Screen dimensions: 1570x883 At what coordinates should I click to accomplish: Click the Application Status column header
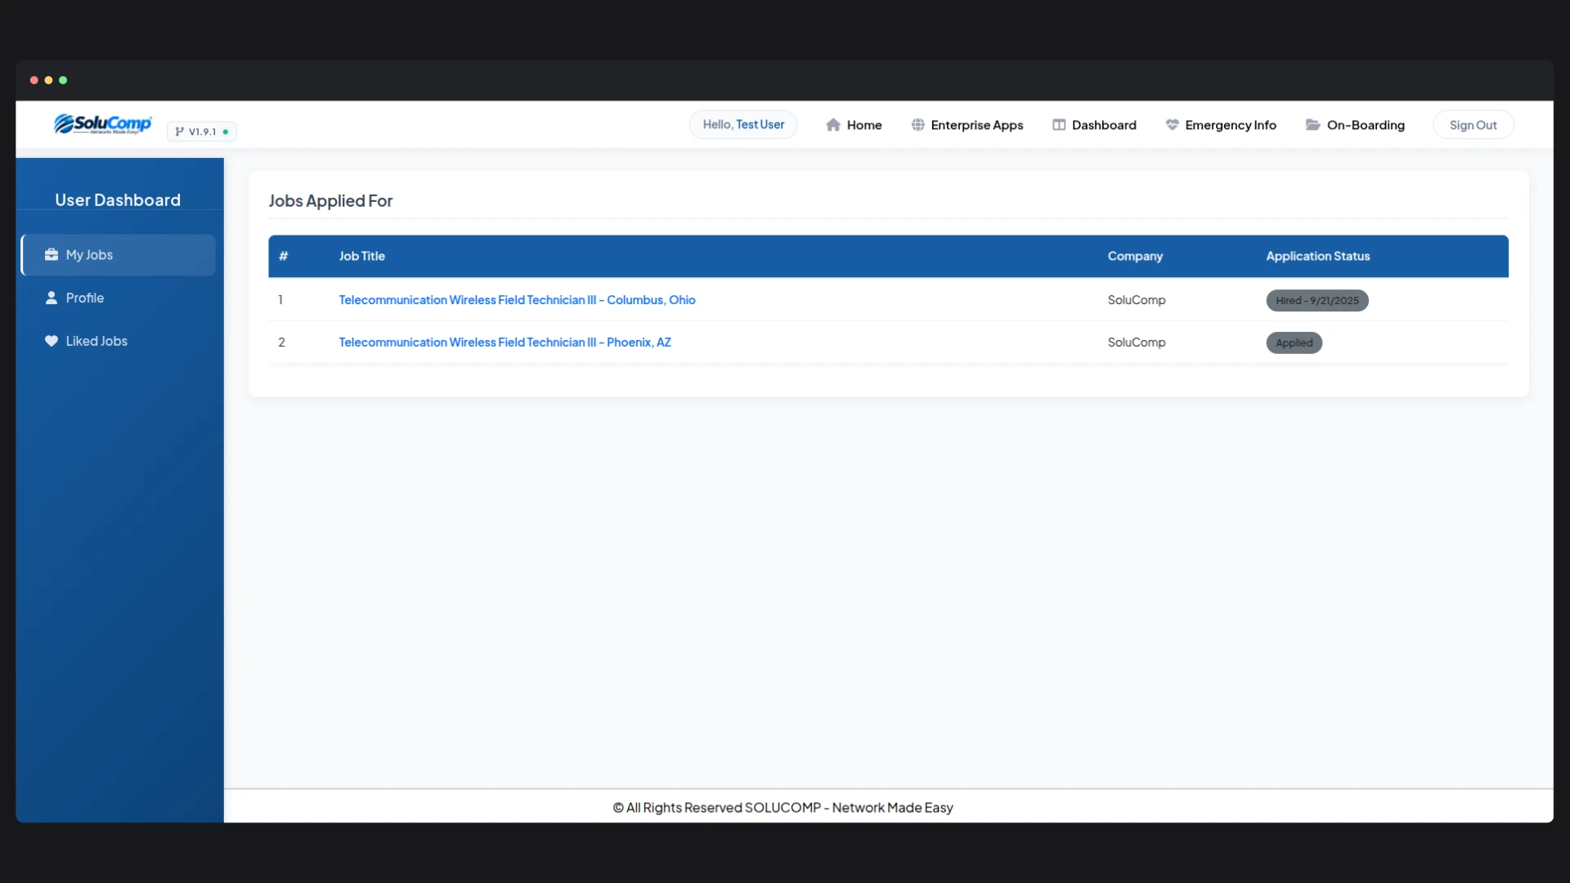(x=1317, y=256)
